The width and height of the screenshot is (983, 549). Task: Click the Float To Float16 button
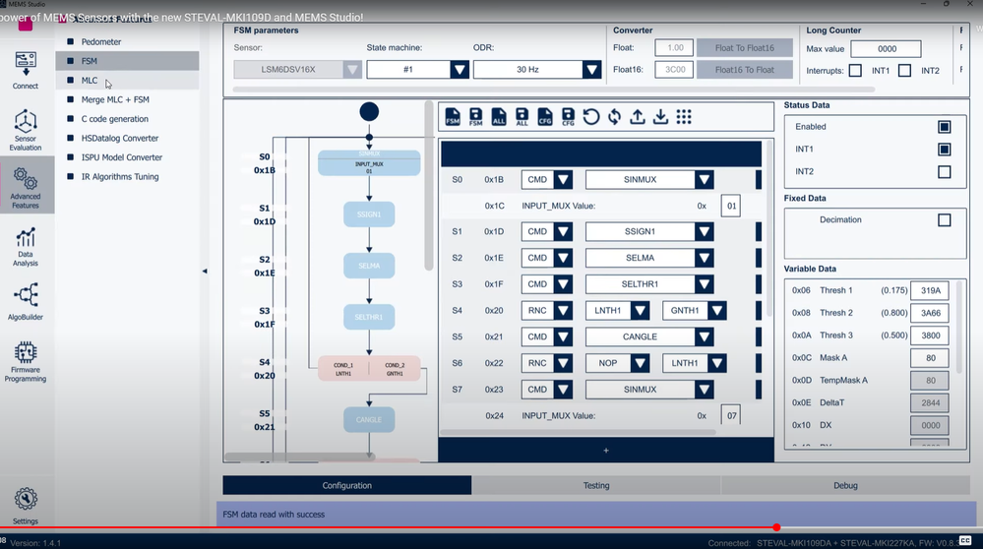744,47
